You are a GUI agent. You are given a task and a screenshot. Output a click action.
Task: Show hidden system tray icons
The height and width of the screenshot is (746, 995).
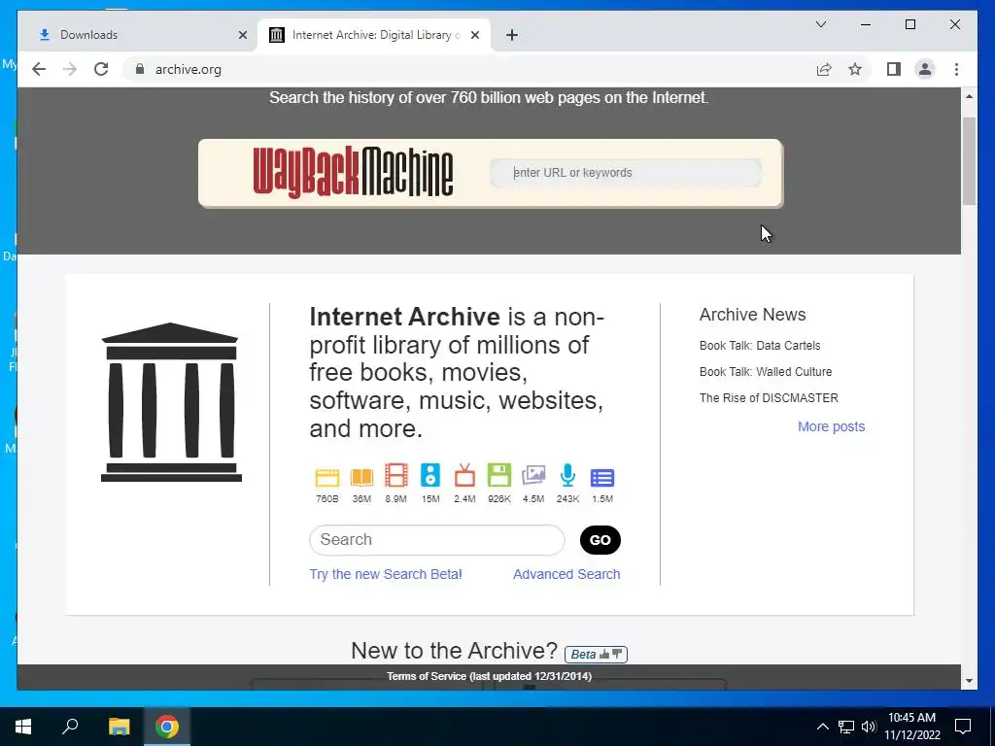(x=822, y=727)
